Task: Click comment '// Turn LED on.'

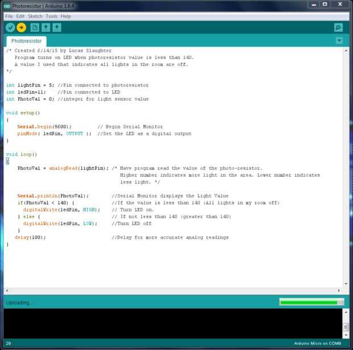Action: click(x=133, y=210)
